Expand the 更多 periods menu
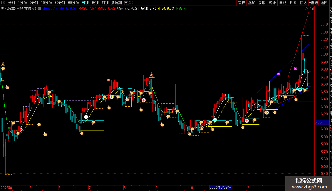Screen dimensions: 332x191 point(129,3)
